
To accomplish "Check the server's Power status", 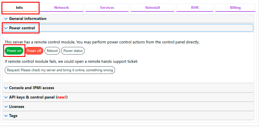I will coord(73,51).
